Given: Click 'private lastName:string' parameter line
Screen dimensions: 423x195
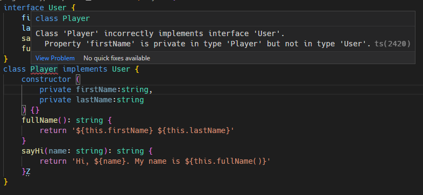Looking at the screenshot, I should click(91, 100).
